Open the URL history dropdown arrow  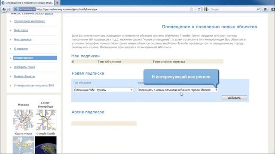tap(195, 9)
